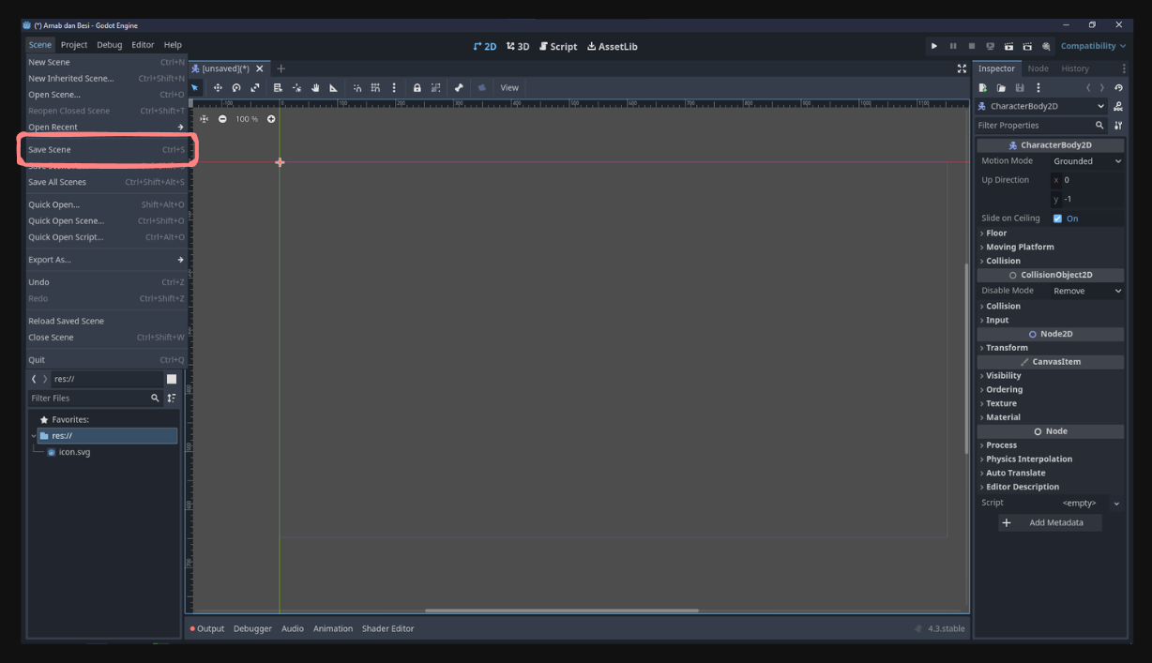The height and width of the screenshot is (663, 1152).
Task: Click the Filter Files search field
Action: tap(95, 399)
